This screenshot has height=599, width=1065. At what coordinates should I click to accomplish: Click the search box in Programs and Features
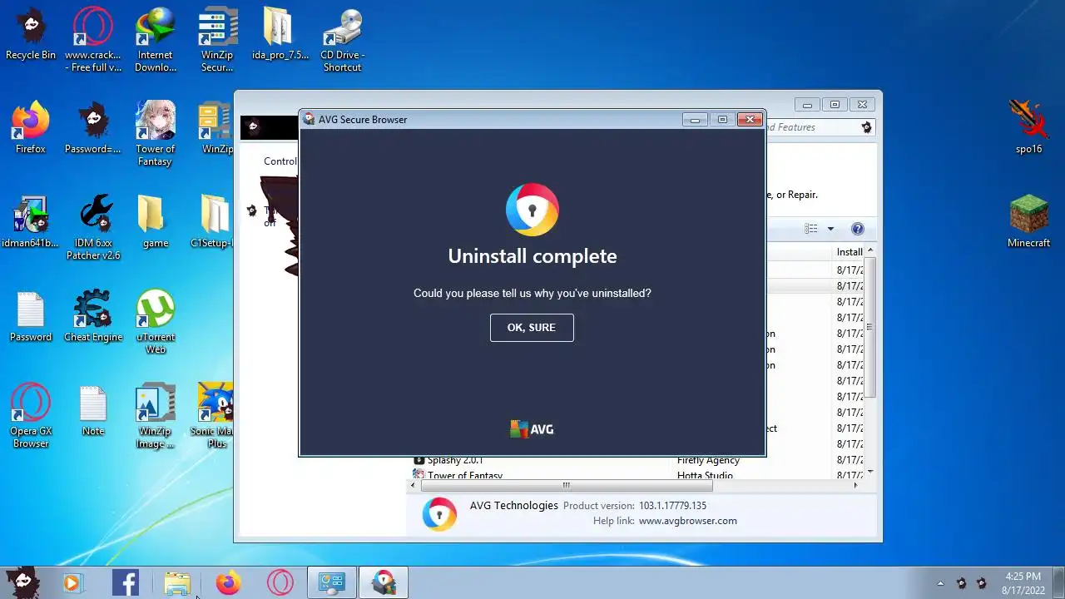(x=820, y=127)
